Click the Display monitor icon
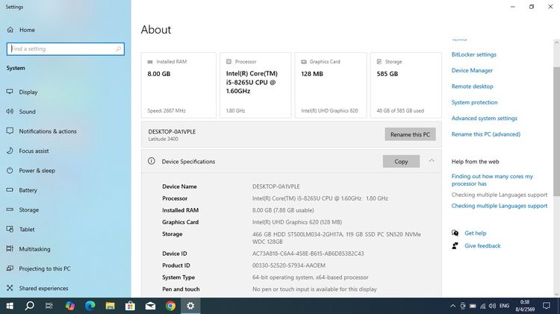 coord(10,92)
